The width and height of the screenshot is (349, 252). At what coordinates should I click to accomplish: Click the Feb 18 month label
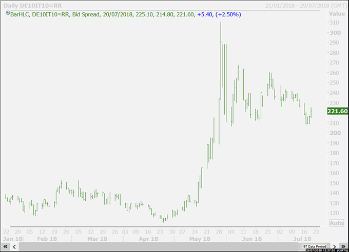coord(47,239)
